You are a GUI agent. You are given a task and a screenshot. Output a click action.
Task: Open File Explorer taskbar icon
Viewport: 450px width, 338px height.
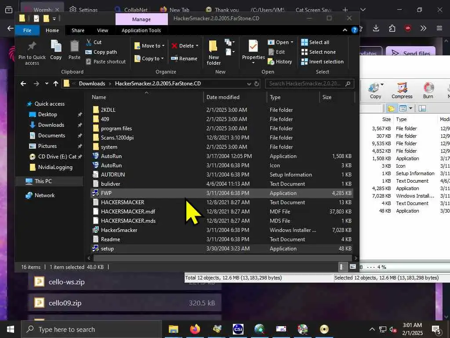pyautogui.click(x=173, y=329)
